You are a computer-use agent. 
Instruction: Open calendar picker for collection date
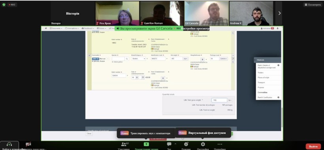coord(137,77)
